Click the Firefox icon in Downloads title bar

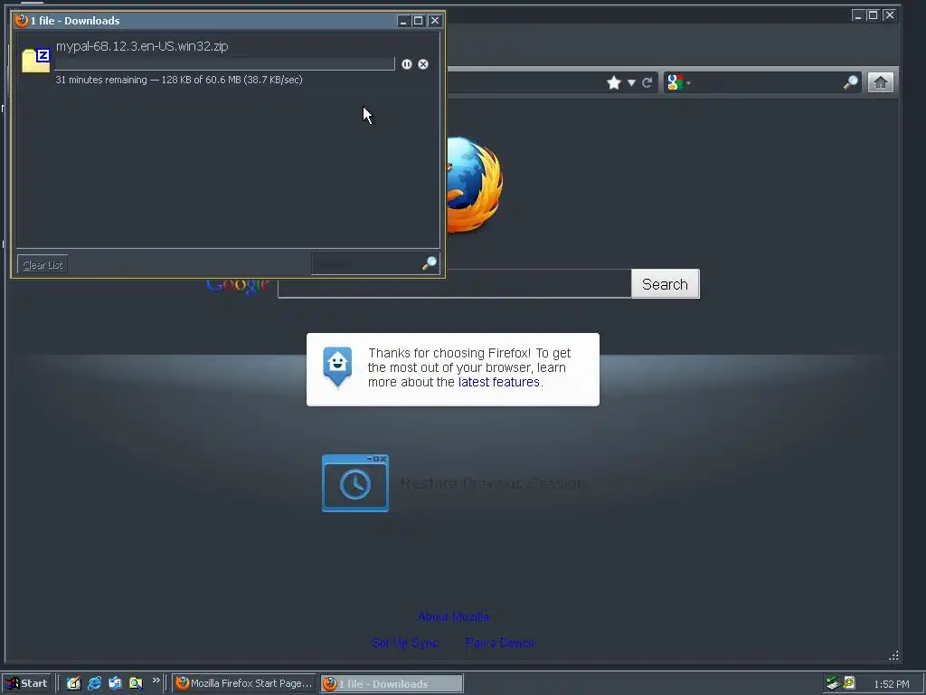[x=22, y=21]
